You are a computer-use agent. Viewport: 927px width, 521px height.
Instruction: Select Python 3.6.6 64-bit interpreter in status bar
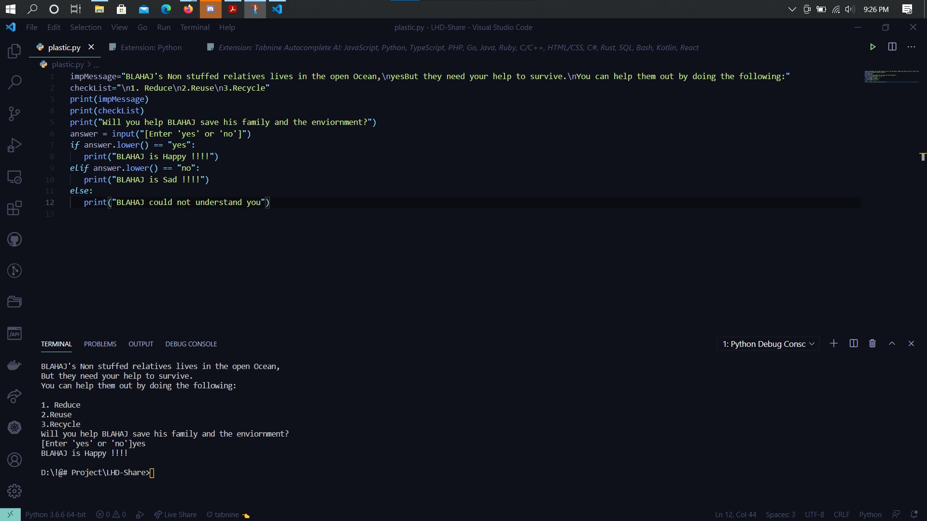pos(56,515)
